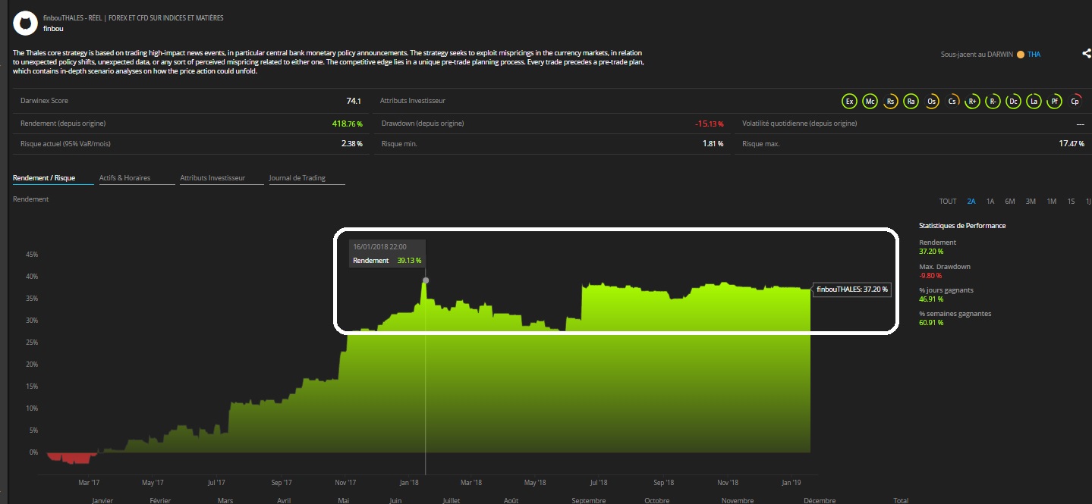Select the 1A chart time range
This screenshot has height=504, width=1092.
click(x=990, y=202)
